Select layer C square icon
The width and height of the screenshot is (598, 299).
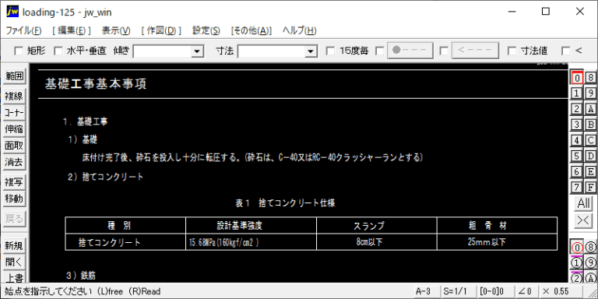(591, 140)
